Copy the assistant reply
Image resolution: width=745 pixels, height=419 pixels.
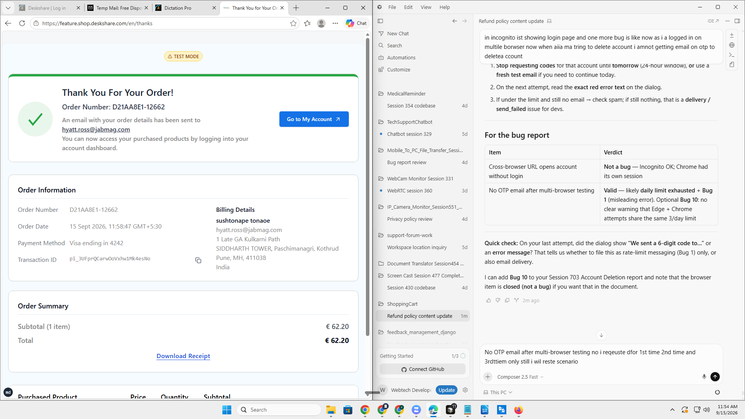click(507, 300)
